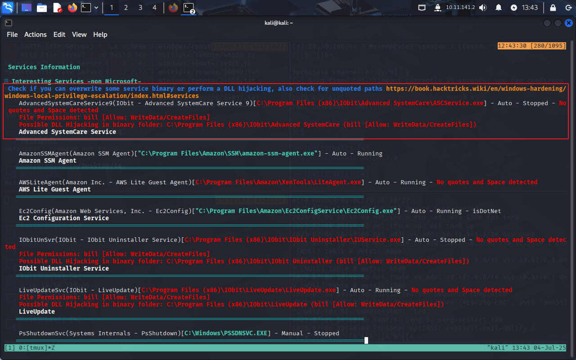576x360 pixels.
Task: Open the Help menu
Action: pos(100,35)
